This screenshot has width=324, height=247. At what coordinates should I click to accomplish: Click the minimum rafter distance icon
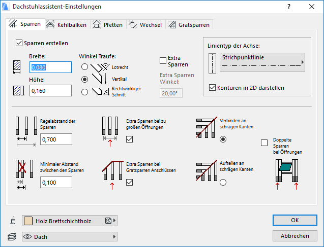21,175
